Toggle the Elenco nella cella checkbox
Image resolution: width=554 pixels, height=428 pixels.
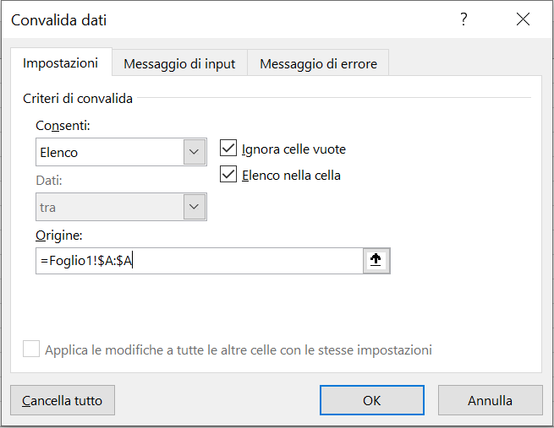(228, 174)
